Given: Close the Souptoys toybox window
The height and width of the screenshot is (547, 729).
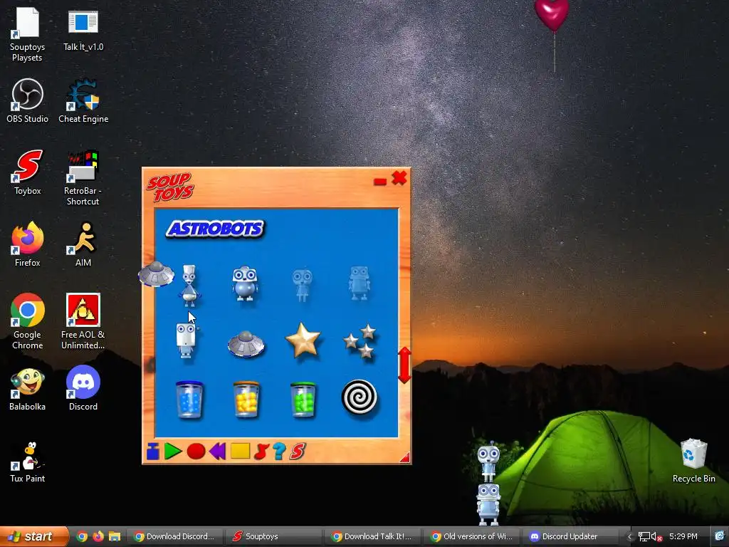Looking at the screenshot, I should (x=399, y=177).
